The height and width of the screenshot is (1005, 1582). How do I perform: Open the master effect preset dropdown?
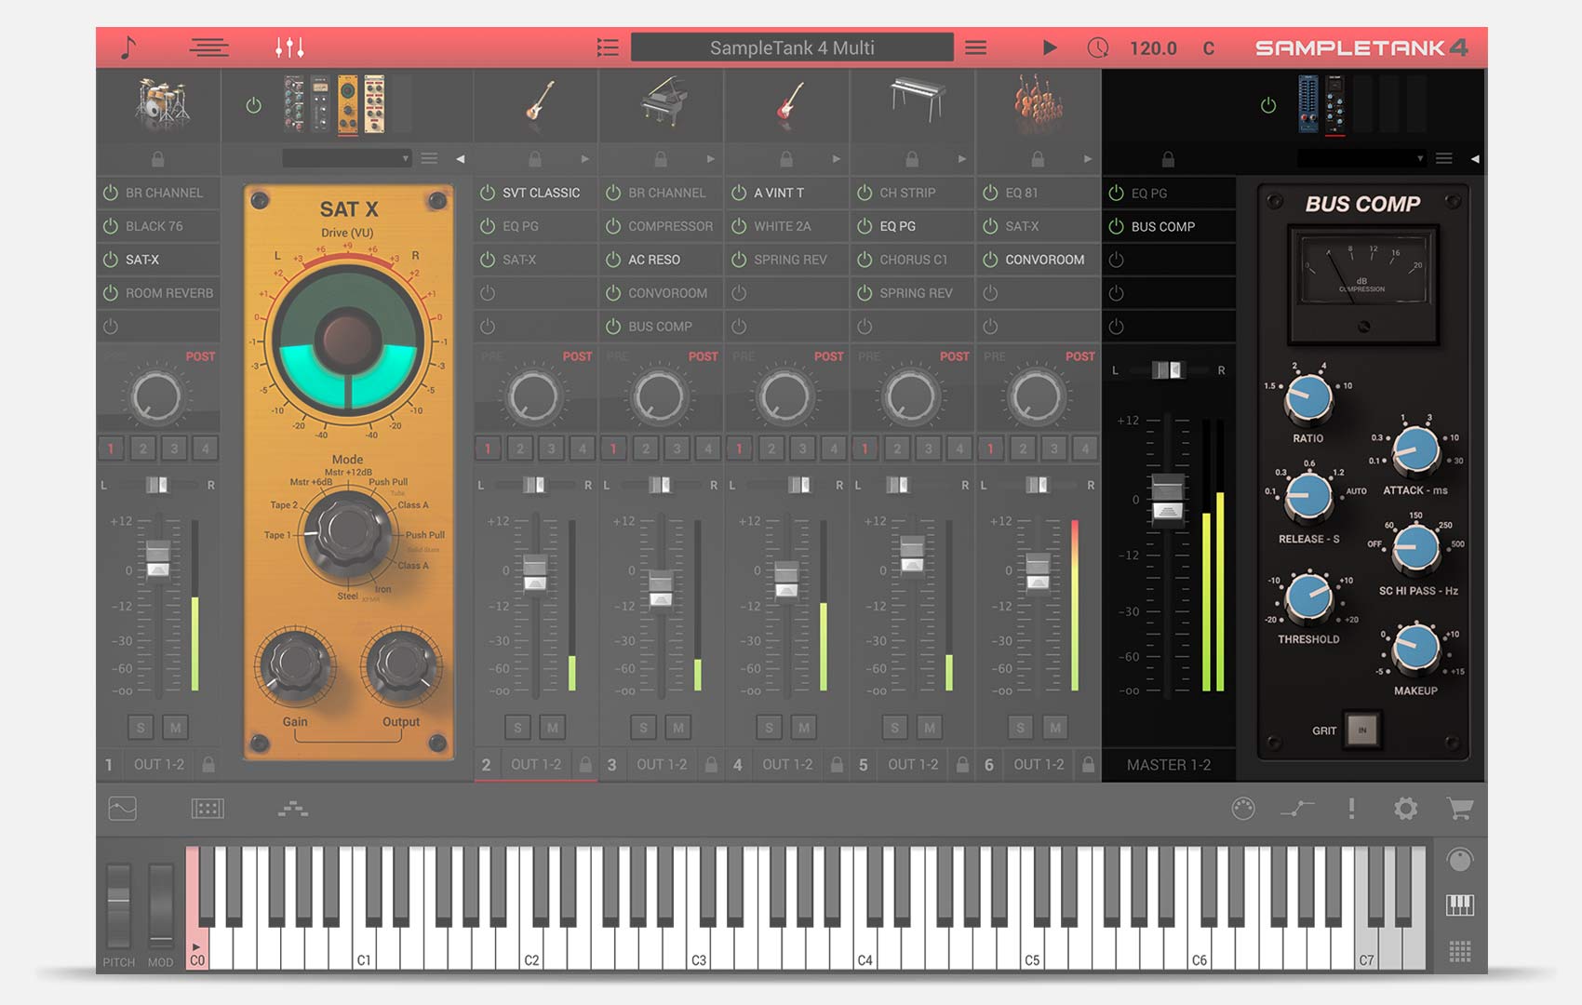pos(1361,159)
